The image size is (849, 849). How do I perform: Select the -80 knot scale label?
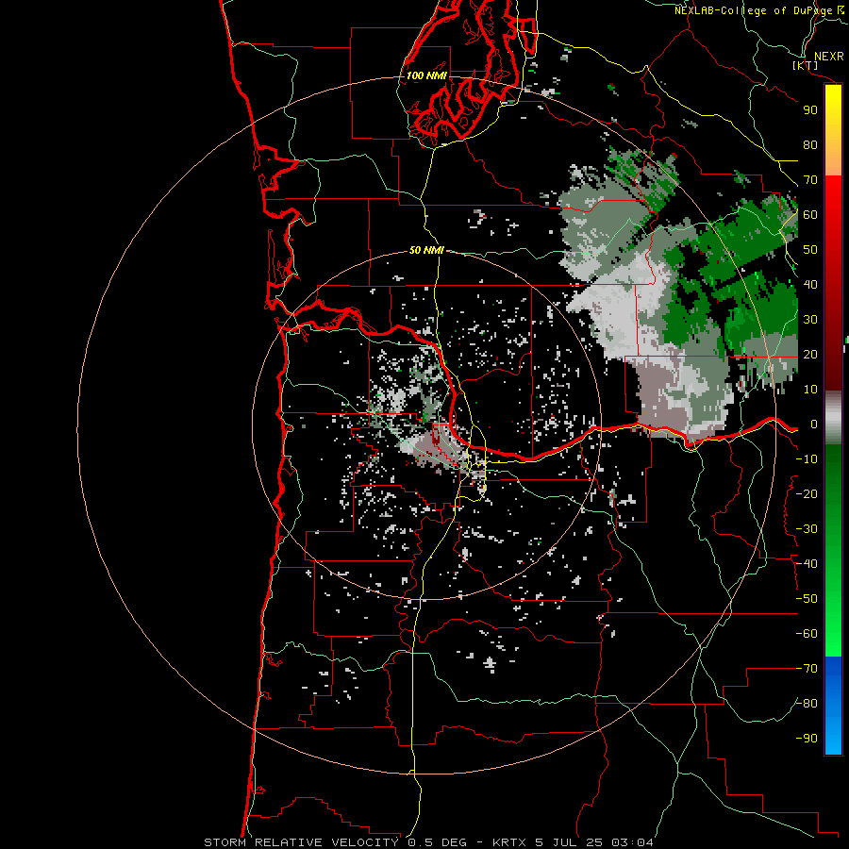click(807, 704)
